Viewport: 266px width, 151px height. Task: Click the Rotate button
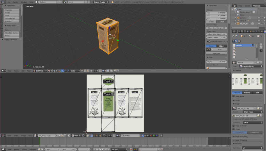point(12,13)
